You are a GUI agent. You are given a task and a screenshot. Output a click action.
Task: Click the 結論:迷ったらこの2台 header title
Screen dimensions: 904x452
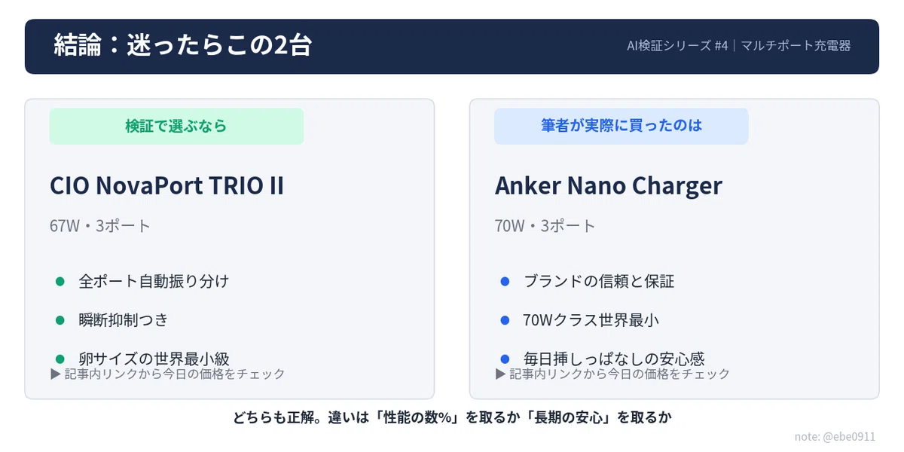click(x=183, y=46)
